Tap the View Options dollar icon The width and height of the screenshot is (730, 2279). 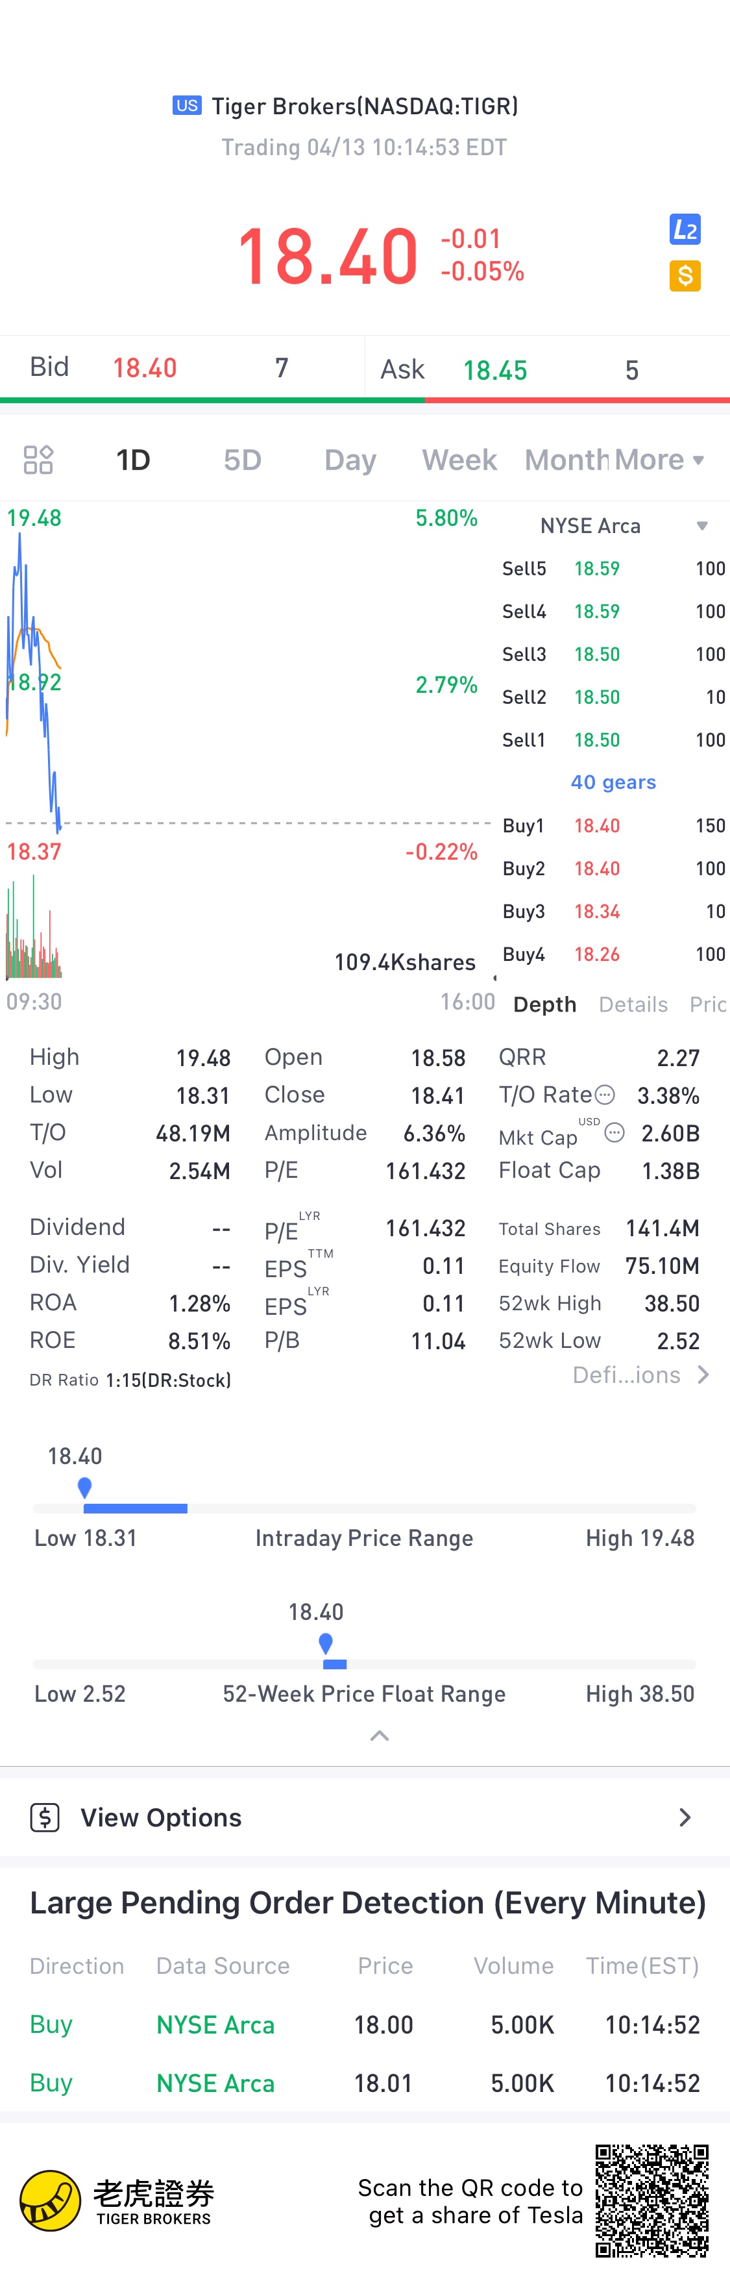(x=45, y=1817)
